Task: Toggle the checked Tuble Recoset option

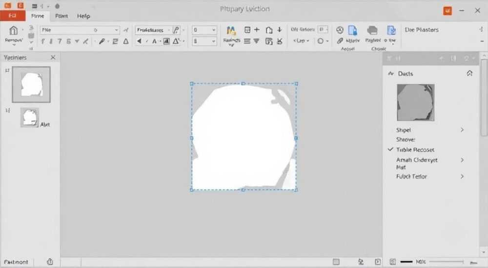Action: [415, 150]
